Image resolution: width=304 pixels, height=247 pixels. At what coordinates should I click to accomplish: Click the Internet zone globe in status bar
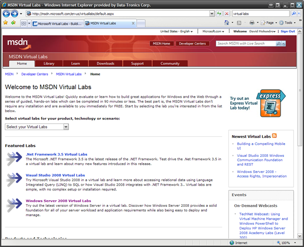[x=232, y=243]
